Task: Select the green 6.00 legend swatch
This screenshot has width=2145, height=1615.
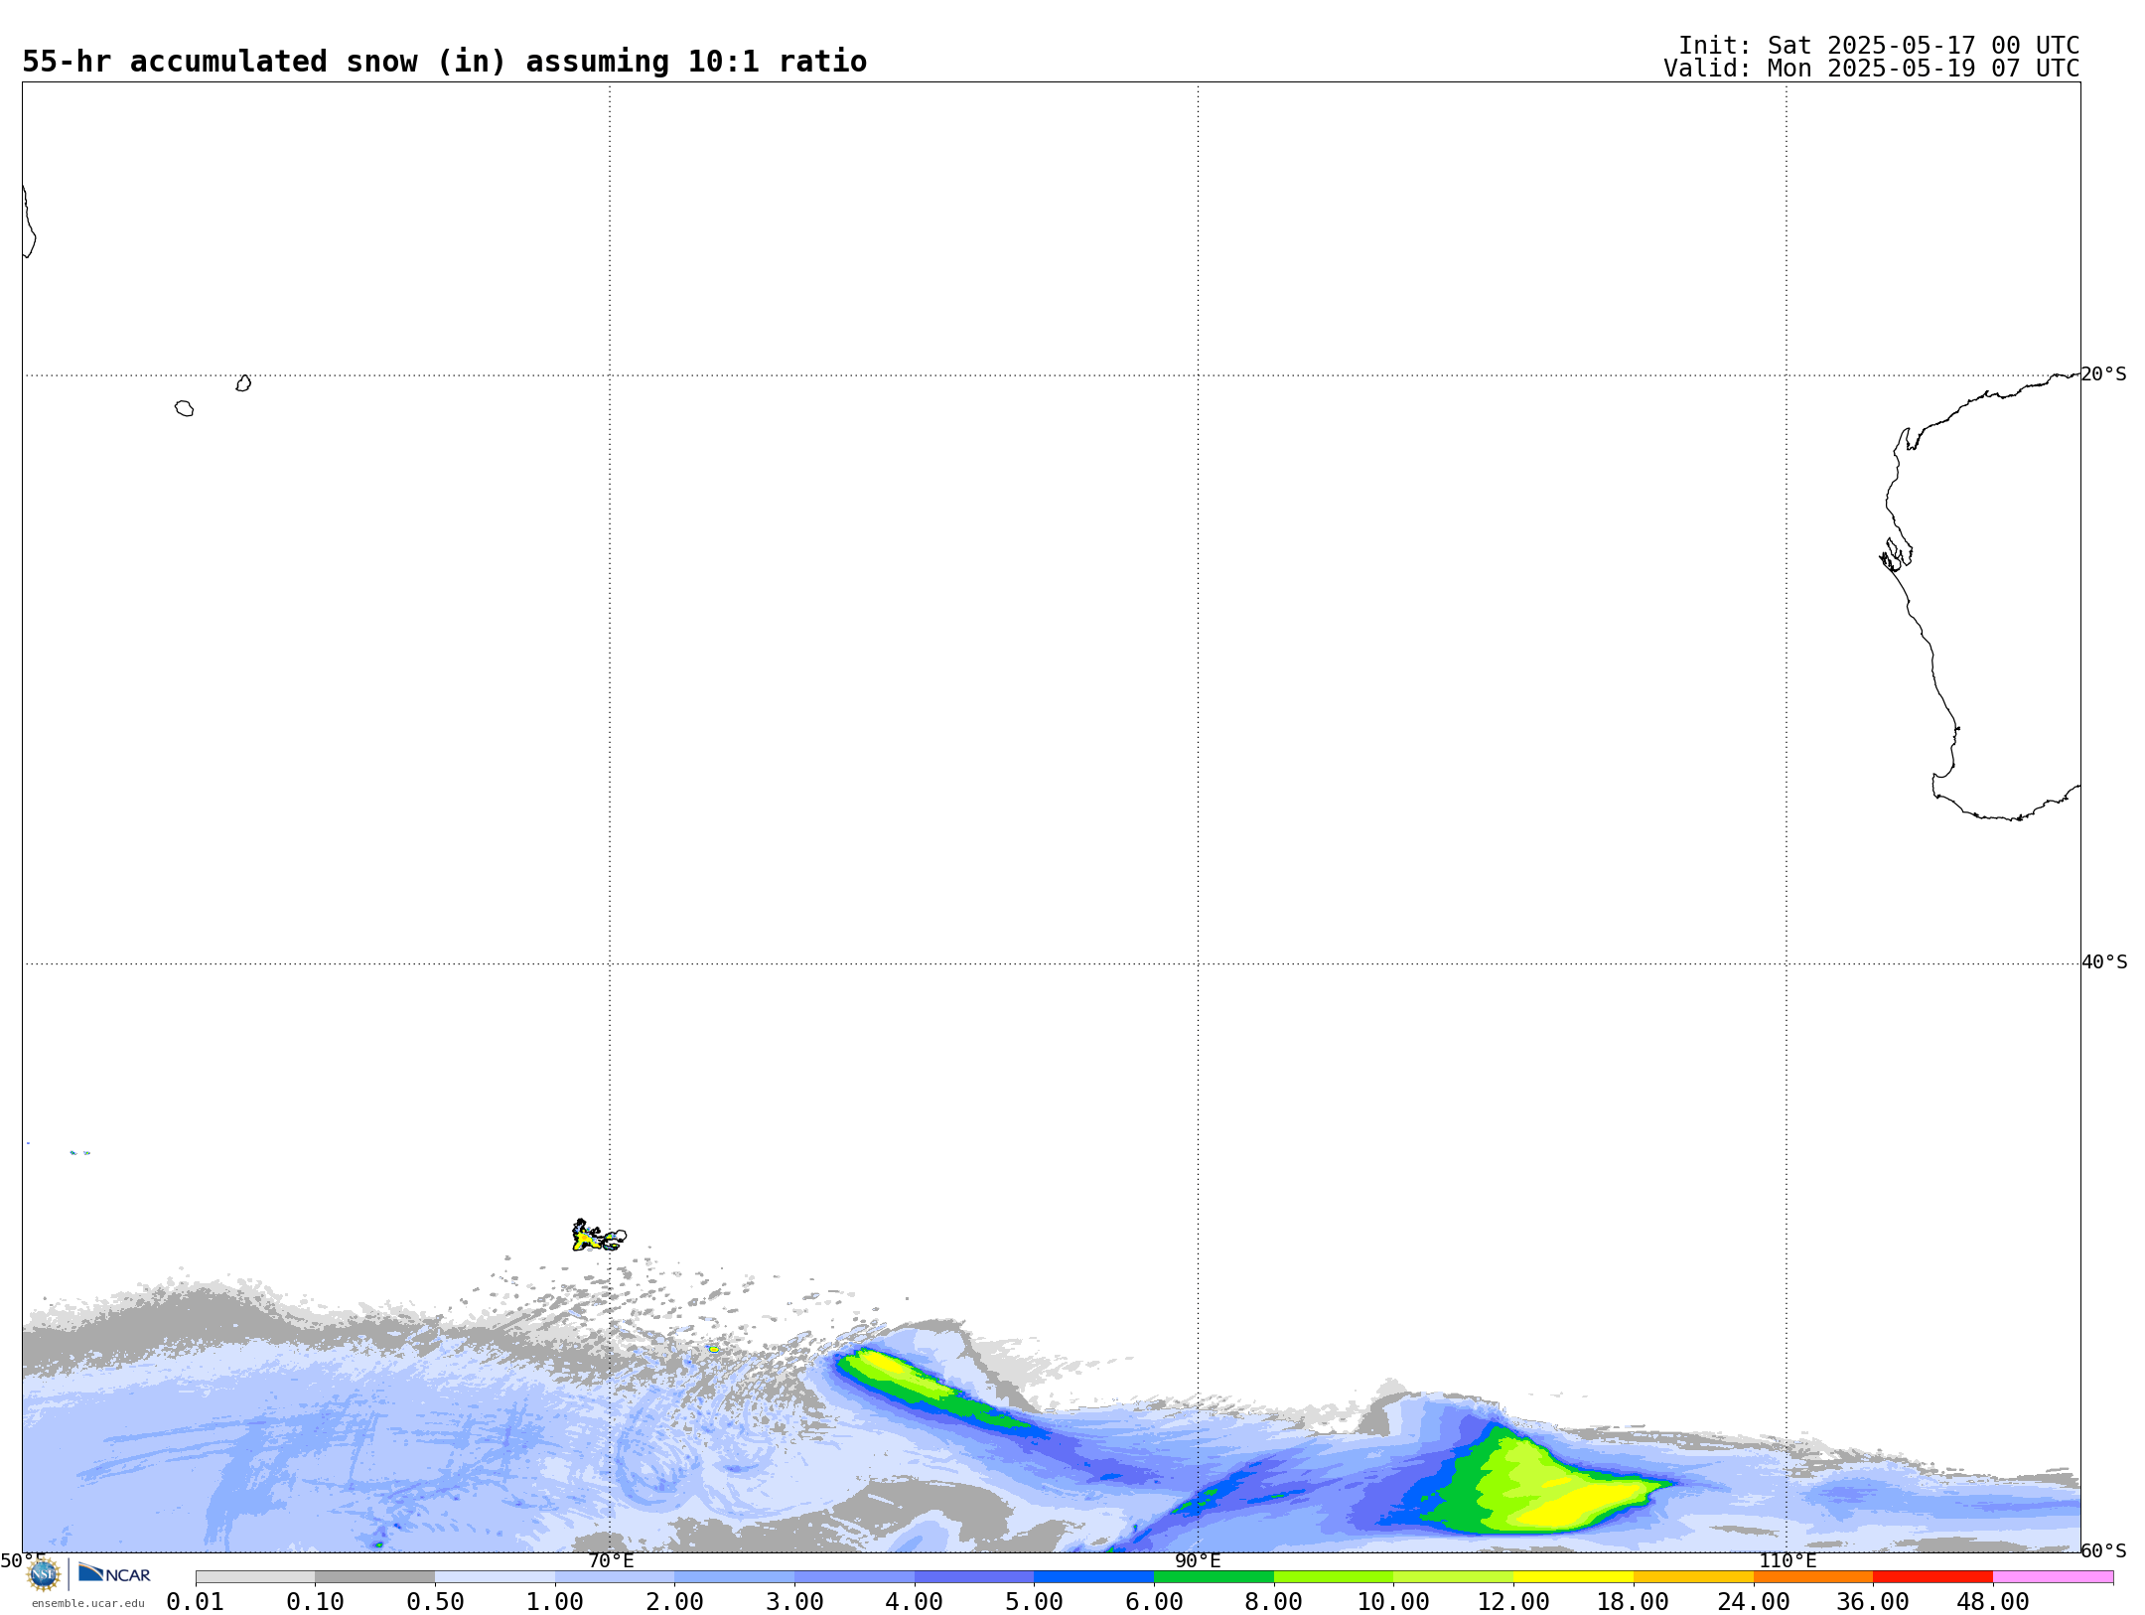Action: tap(1214, 1577)
